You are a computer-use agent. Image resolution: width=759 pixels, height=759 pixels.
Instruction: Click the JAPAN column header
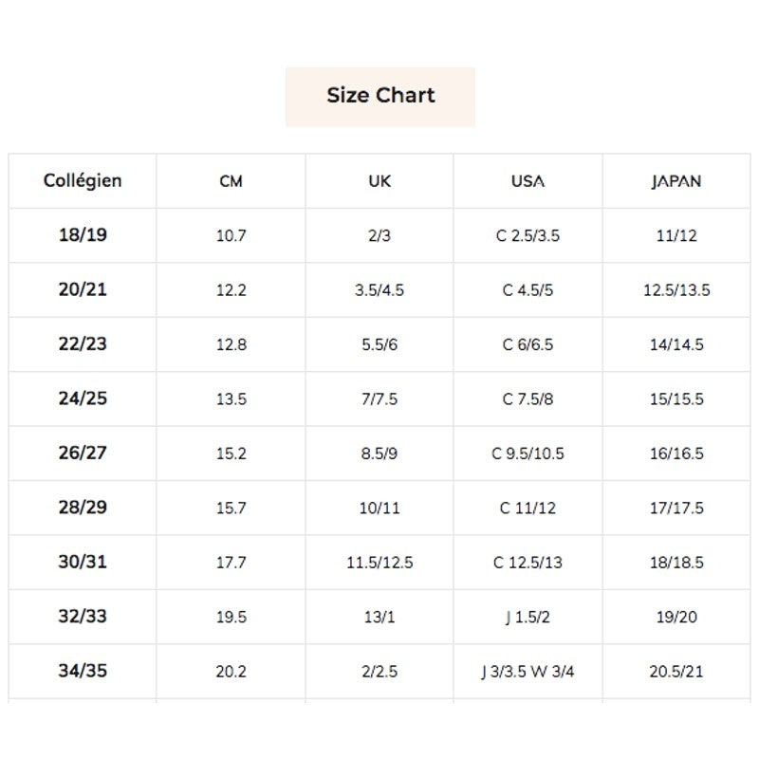[x=676, y=181]
